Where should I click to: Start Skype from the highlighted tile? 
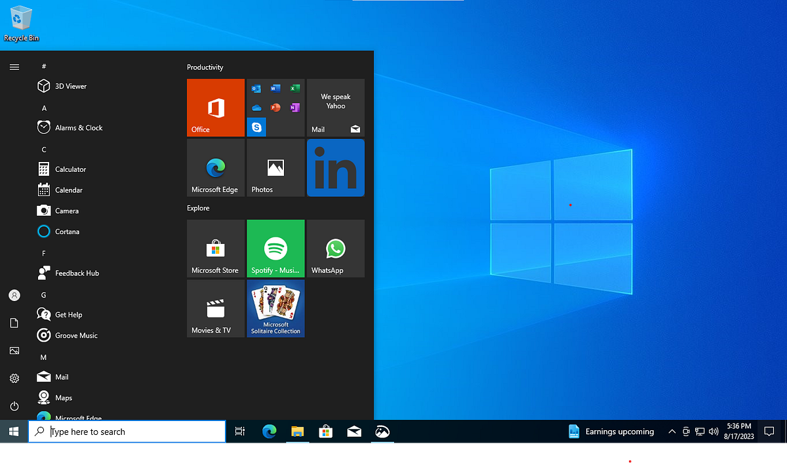tap(256, 127)
